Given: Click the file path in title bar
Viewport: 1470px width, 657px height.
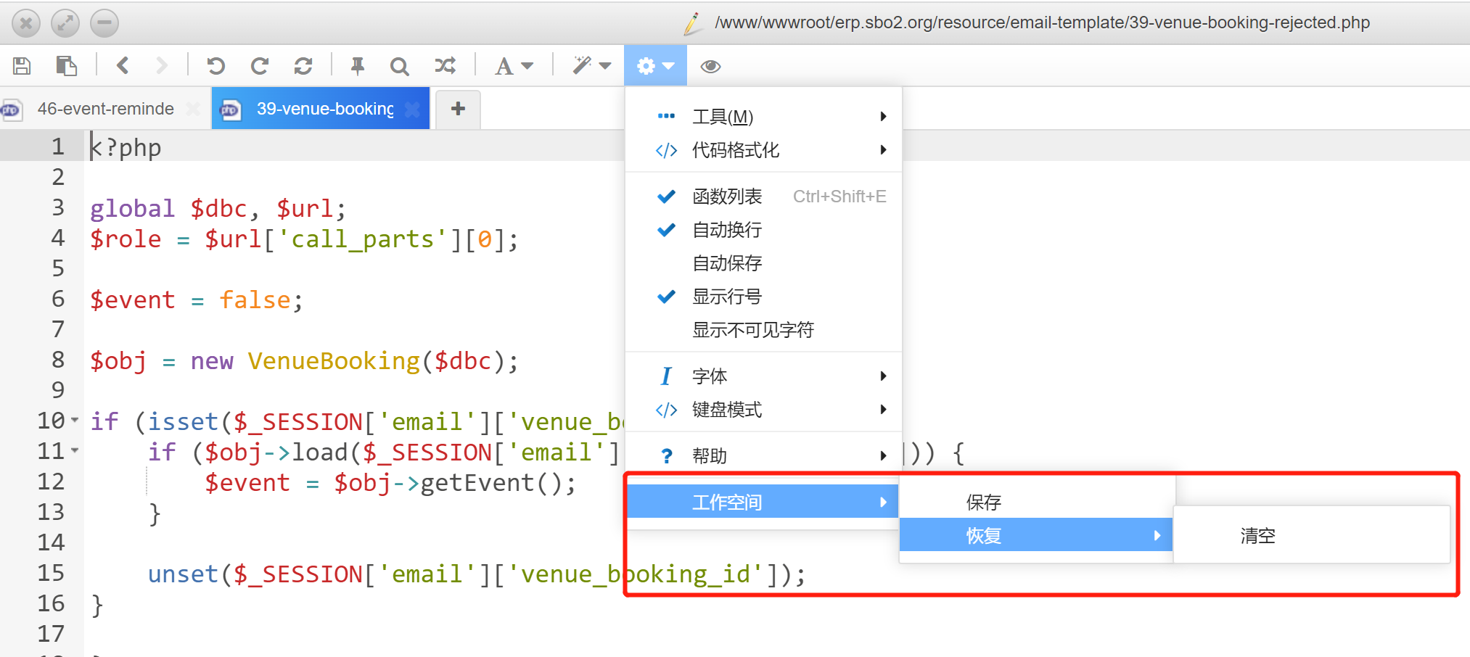Looking at the screenshot, I should [1042, 22].
